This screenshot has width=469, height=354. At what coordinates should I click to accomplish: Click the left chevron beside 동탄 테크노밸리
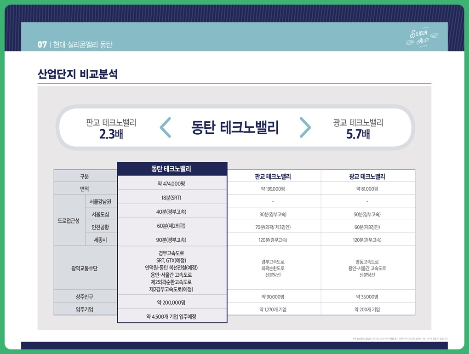166,127
